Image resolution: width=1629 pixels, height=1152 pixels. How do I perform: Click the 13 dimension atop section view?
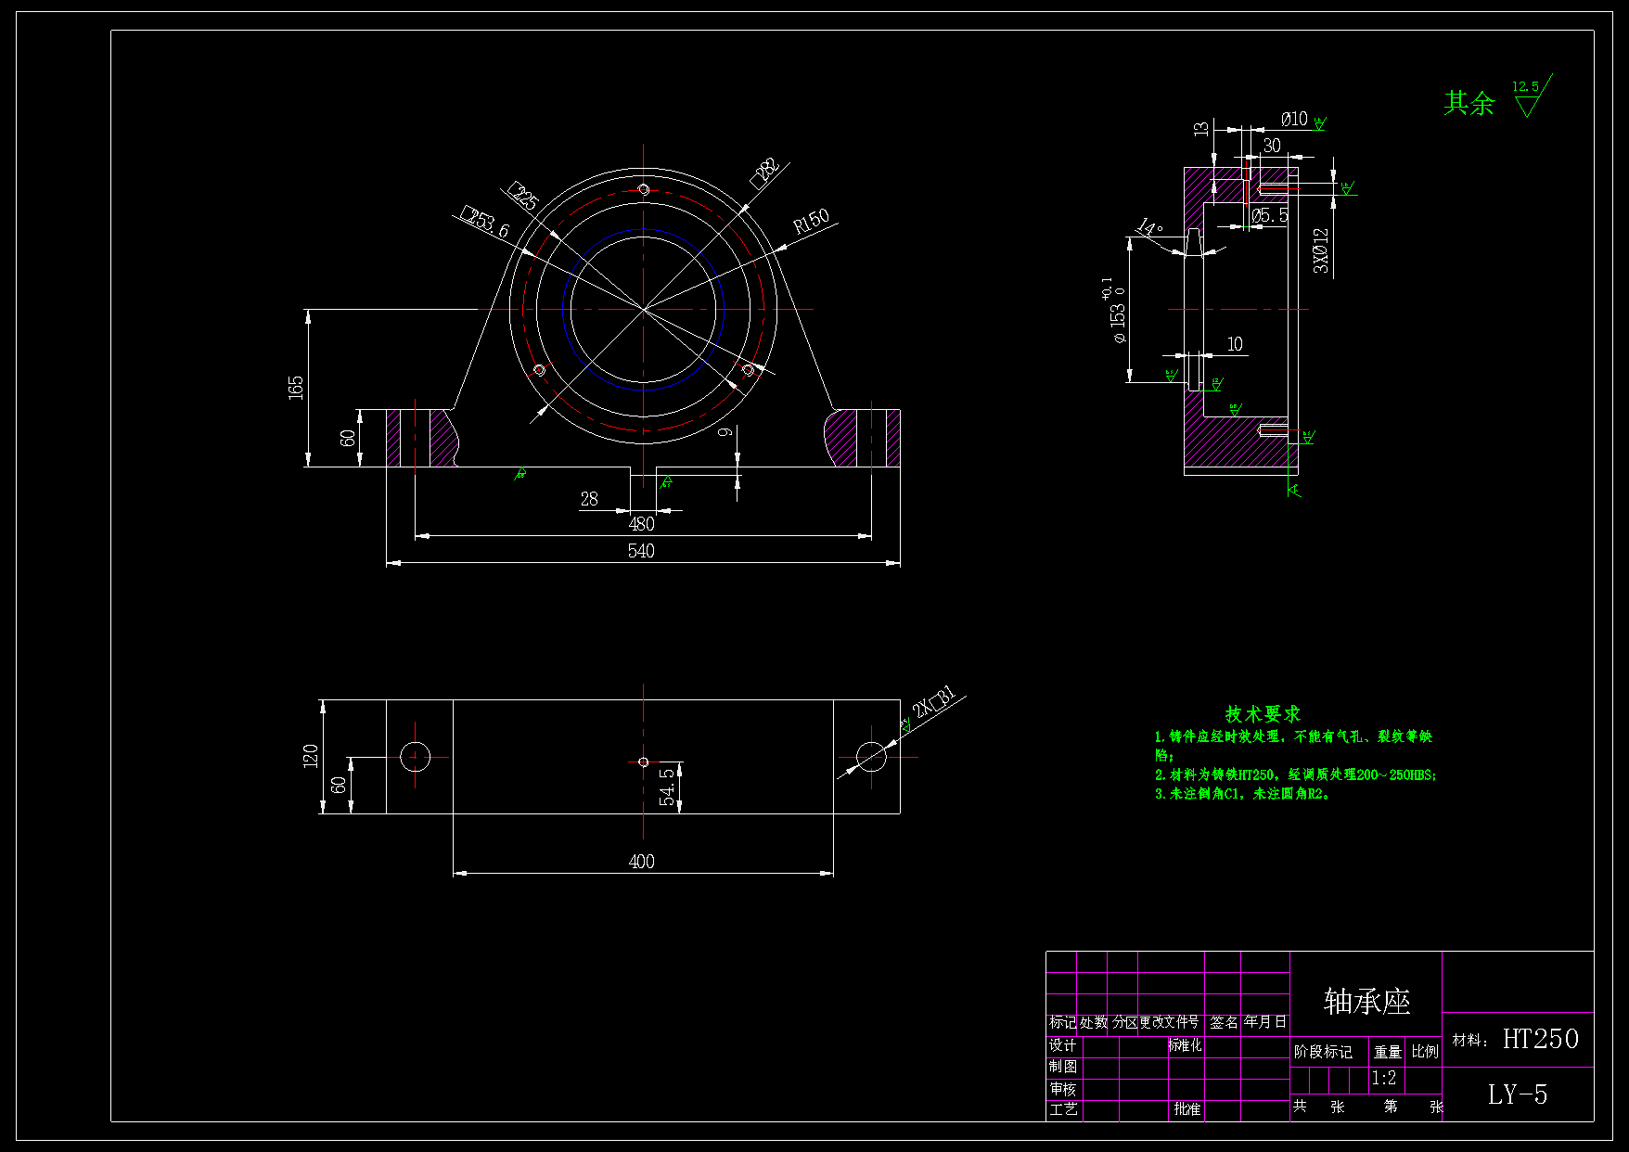1201,129
